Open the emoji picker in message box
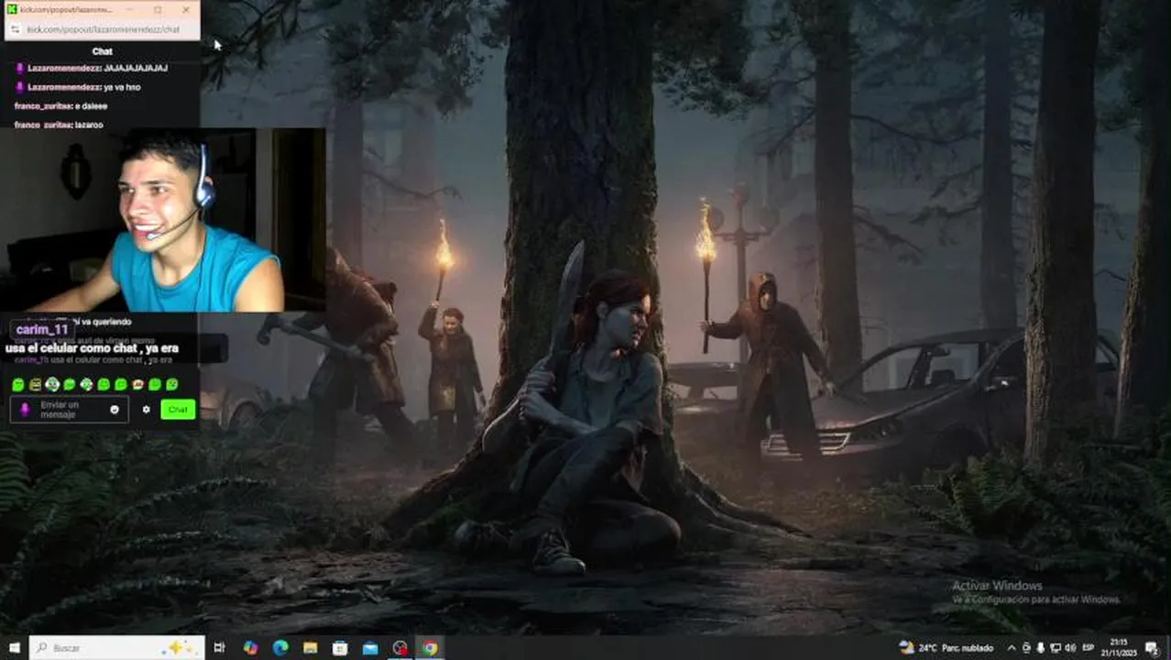The width and height of the screenshot is (1171, 660). (115, 410)
